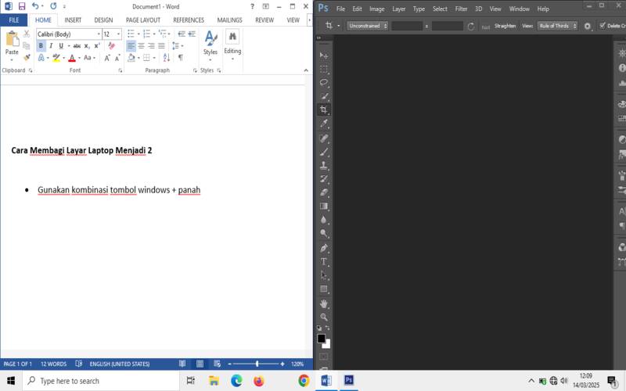The height and width of the screenshot is (391, 626).
Task: Select the Healing Brush tool
Action: click(x=324, y=138)
